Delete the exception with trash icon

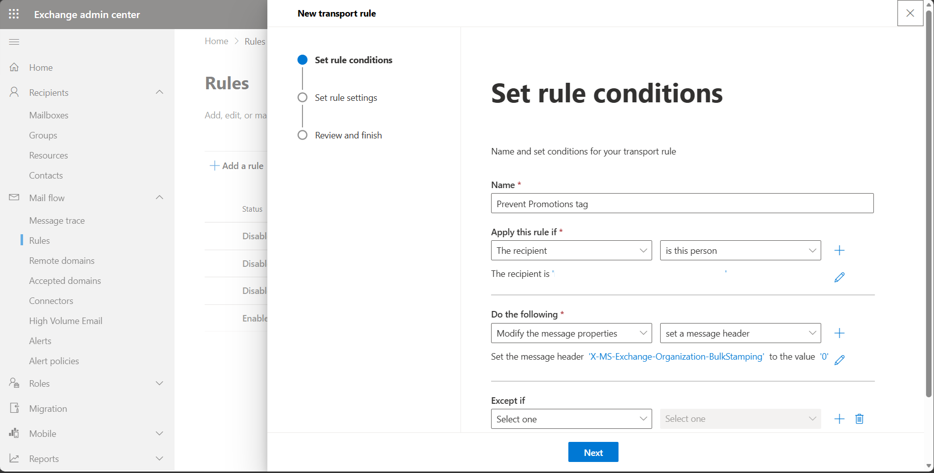859,419
